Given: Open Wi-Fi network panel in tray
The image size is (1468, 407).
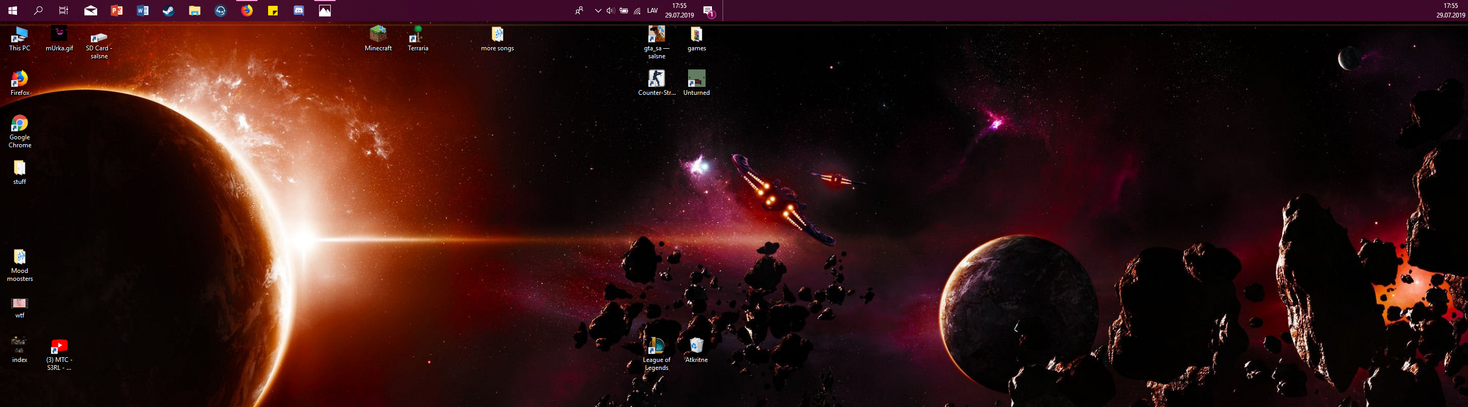Looking at the screenshot, I should tap(638, 10).
